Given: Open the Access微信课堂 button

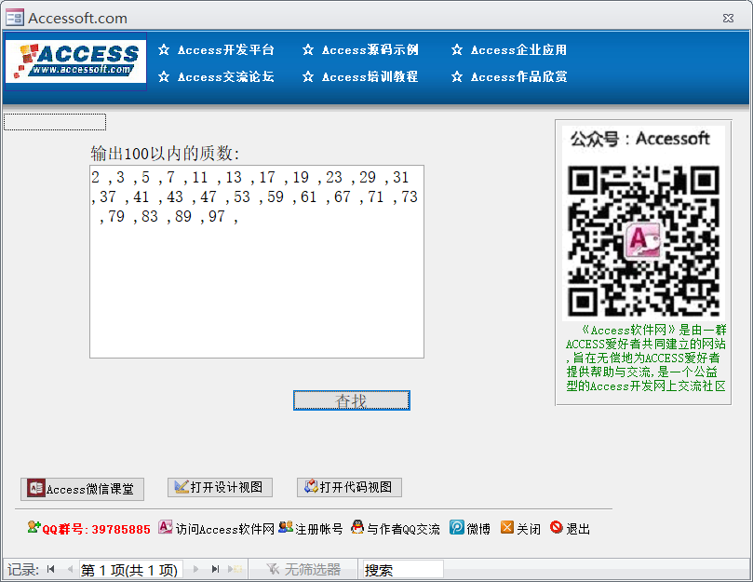Looking at the screenshot, I should (x=82, y=489).
